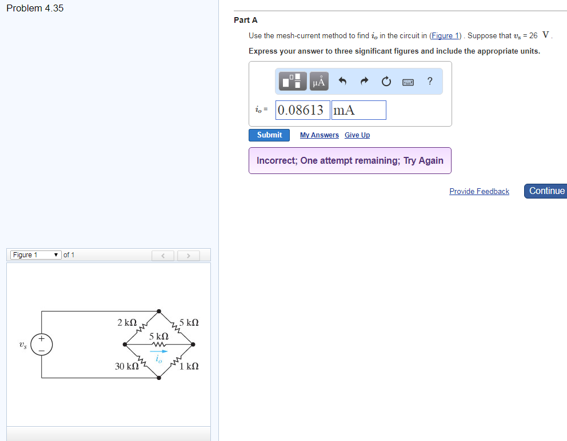
Task: Click the undo arrow icon
Action: pyautogui.click(x=341, y=81)
